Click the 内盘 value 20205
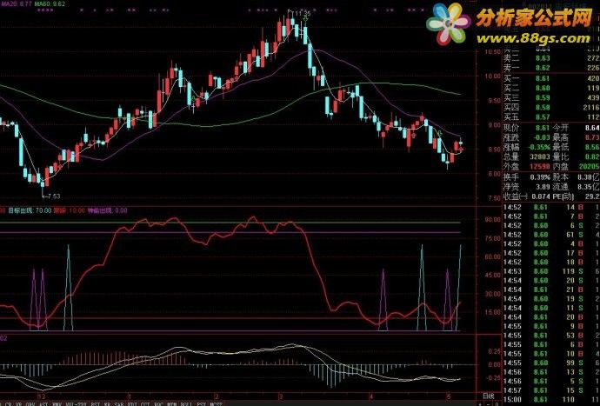This screenshot has width=600, height=406. coord(590,167)
